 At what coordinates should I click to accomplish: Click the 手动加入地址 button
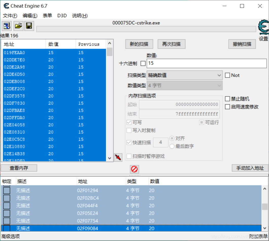click(x=250, y=168)
